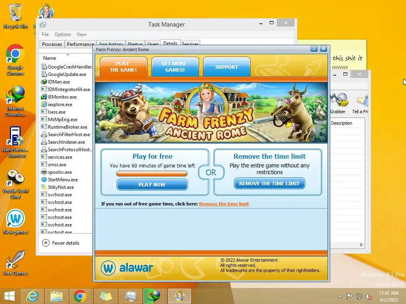Image resolution: width=406 pixels, height=304 pixels.
Task: Launch Google Chrome desktop shortcut
Action: (15, 60)
